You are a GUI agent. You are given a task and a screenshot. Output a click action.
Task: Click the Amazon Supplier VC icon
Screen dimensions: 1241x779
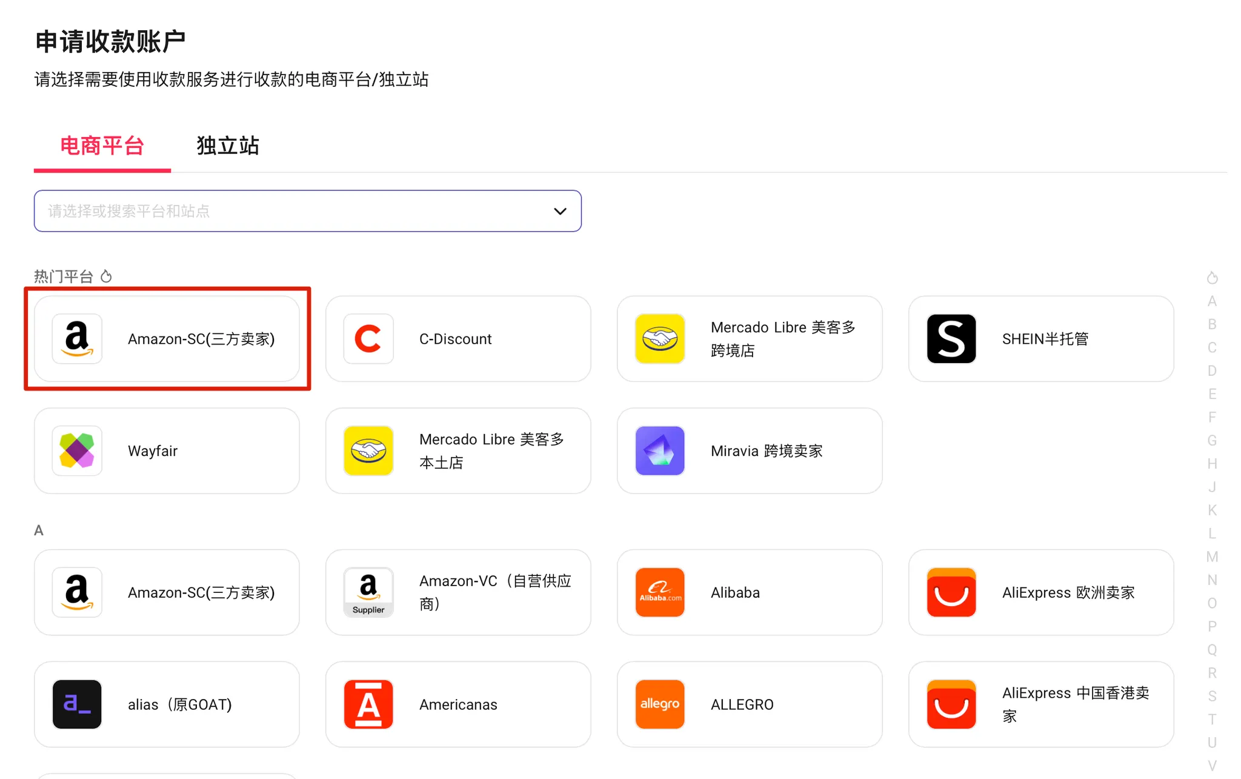click(x=368, y=592)
